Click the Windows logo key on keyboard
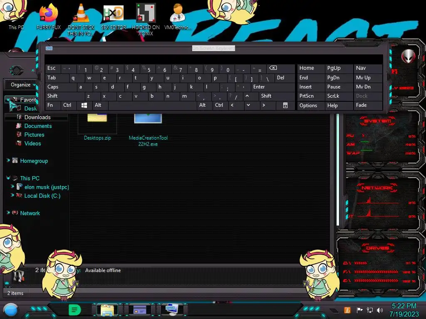The height and width of the screenshot is (319, 426). [84, 105]
